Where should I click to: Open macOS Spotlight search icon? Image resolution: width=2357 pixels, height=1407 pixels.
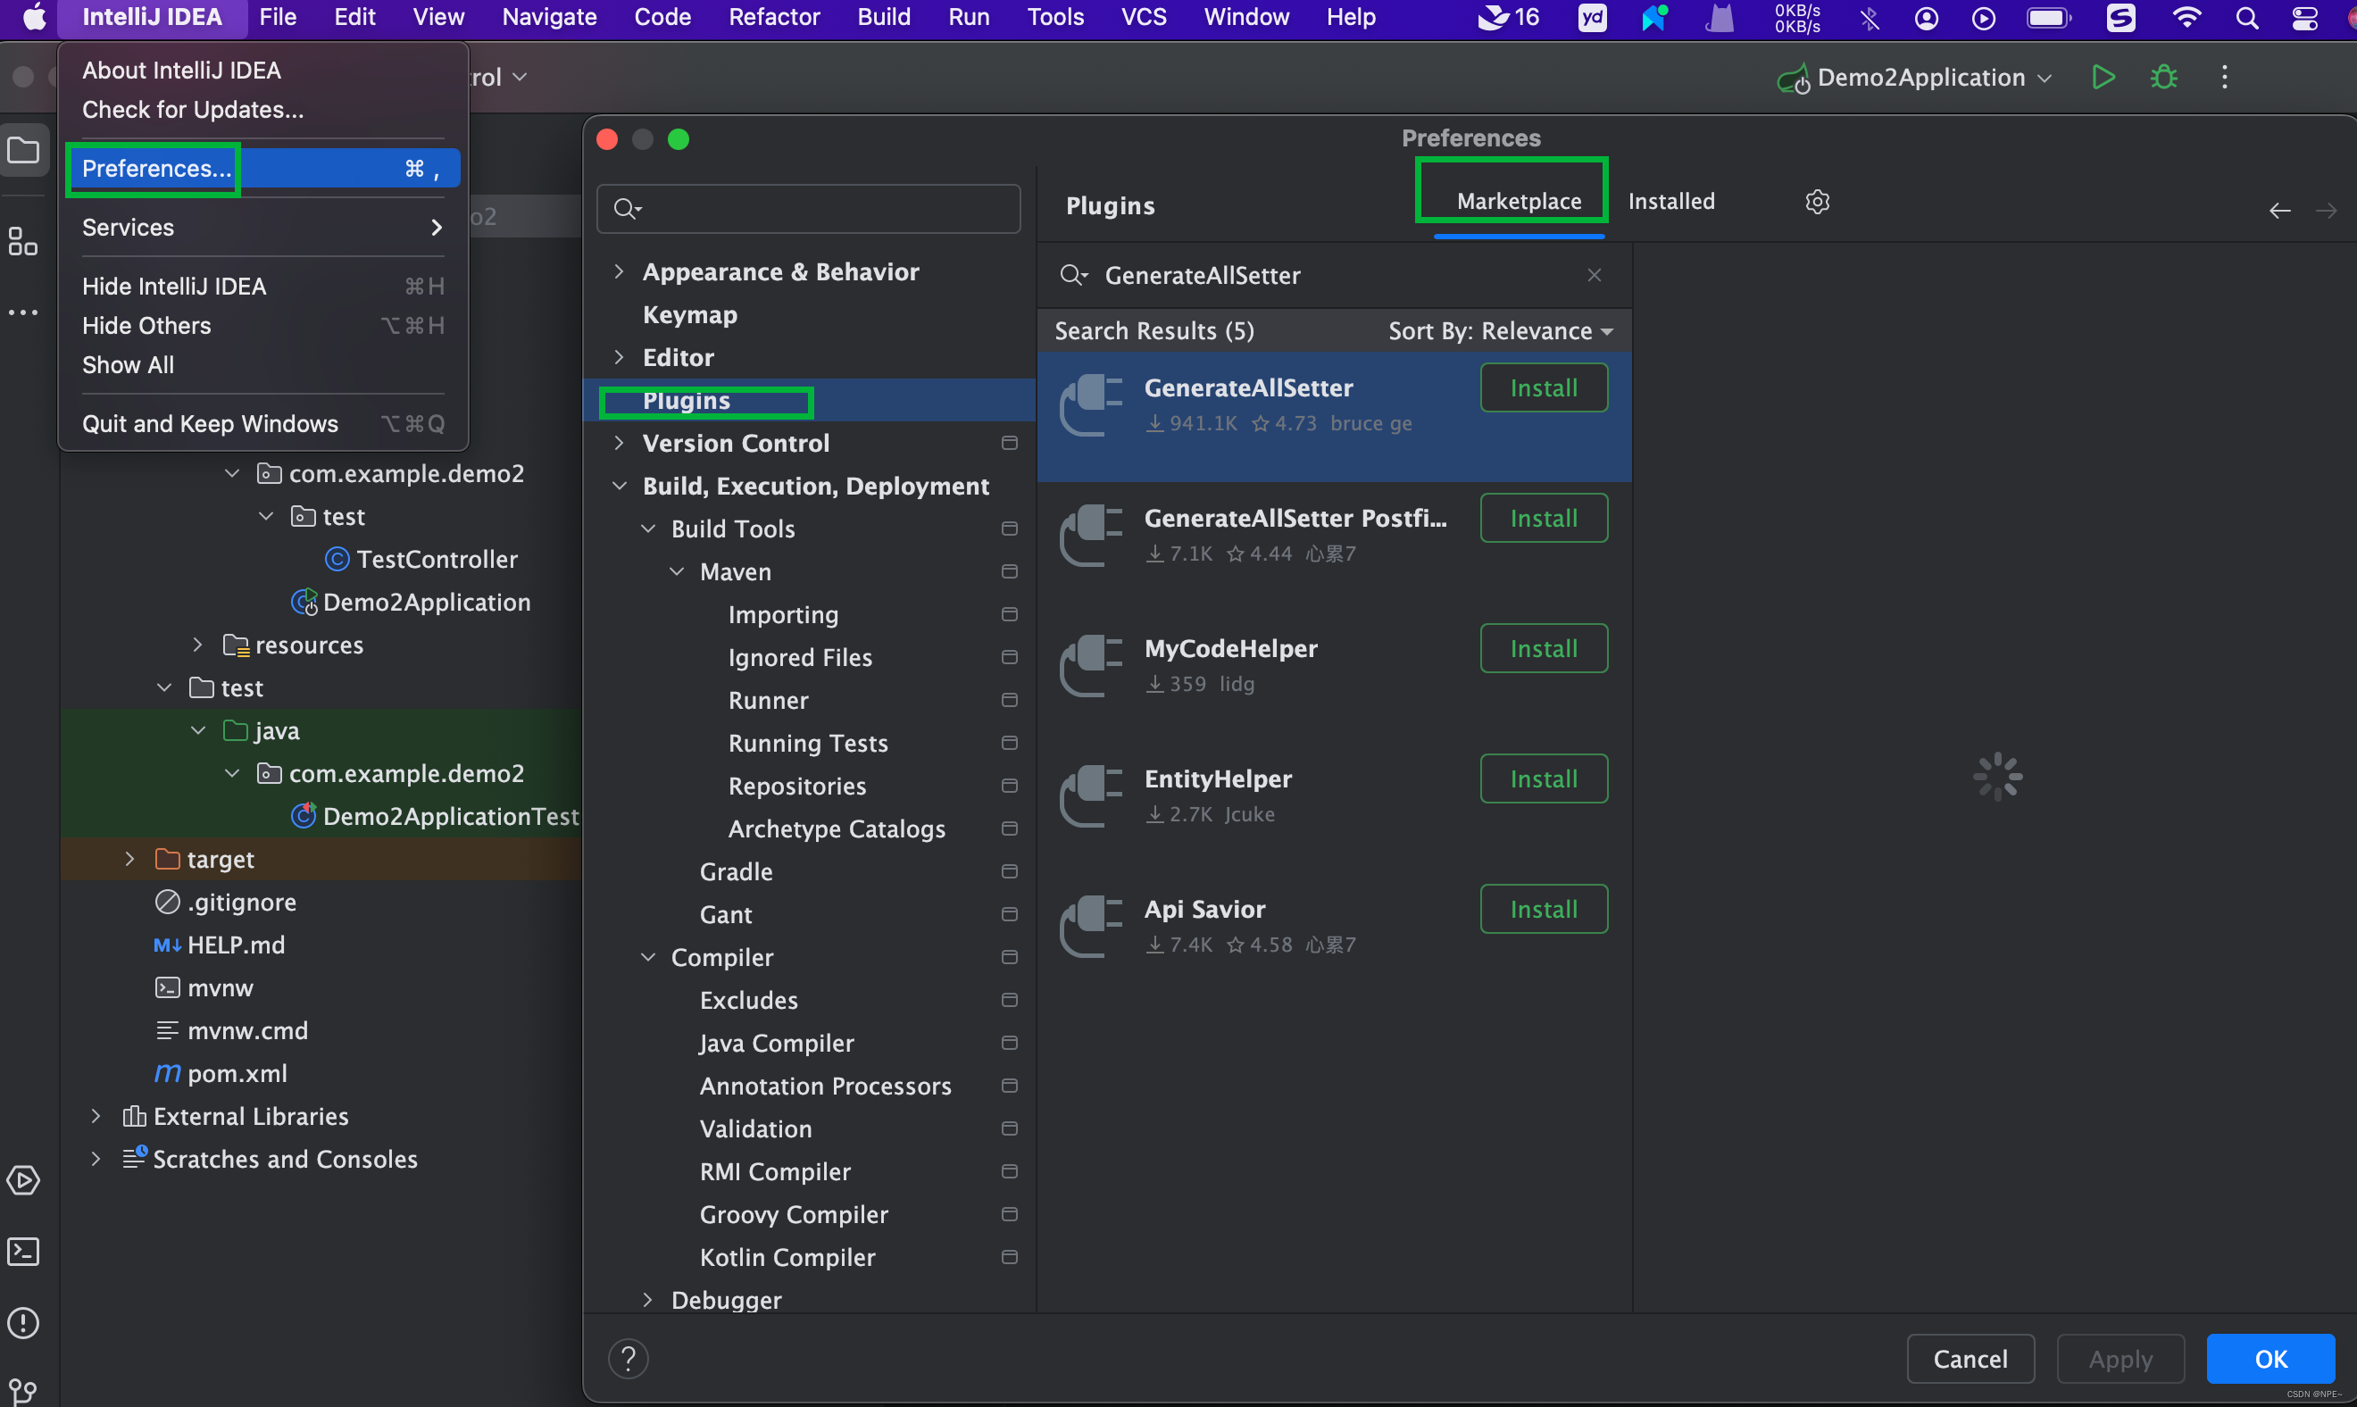pos(2246,18)
